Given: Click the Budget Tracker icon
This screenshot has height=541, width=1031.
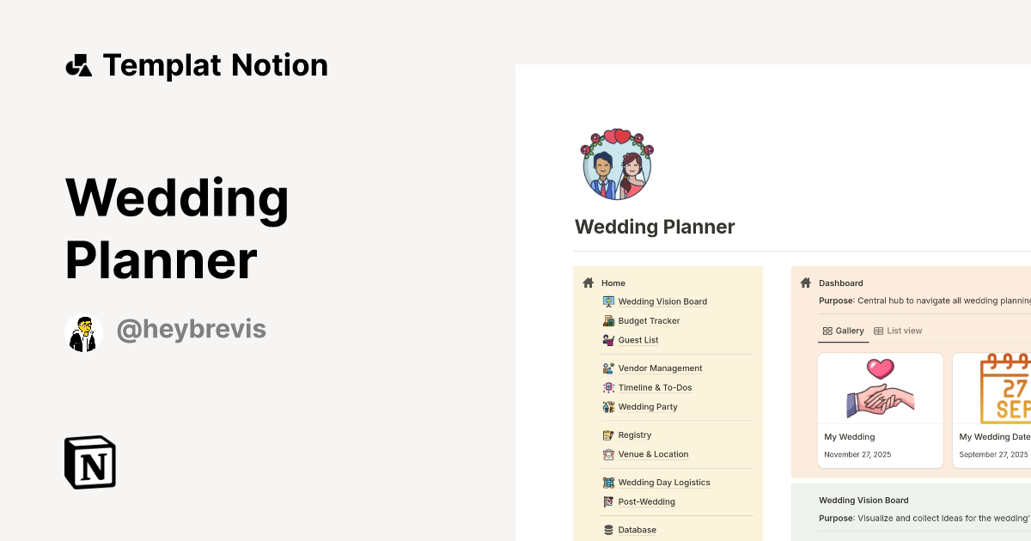Looking at the screenshot, I should [x=609, y=320].
